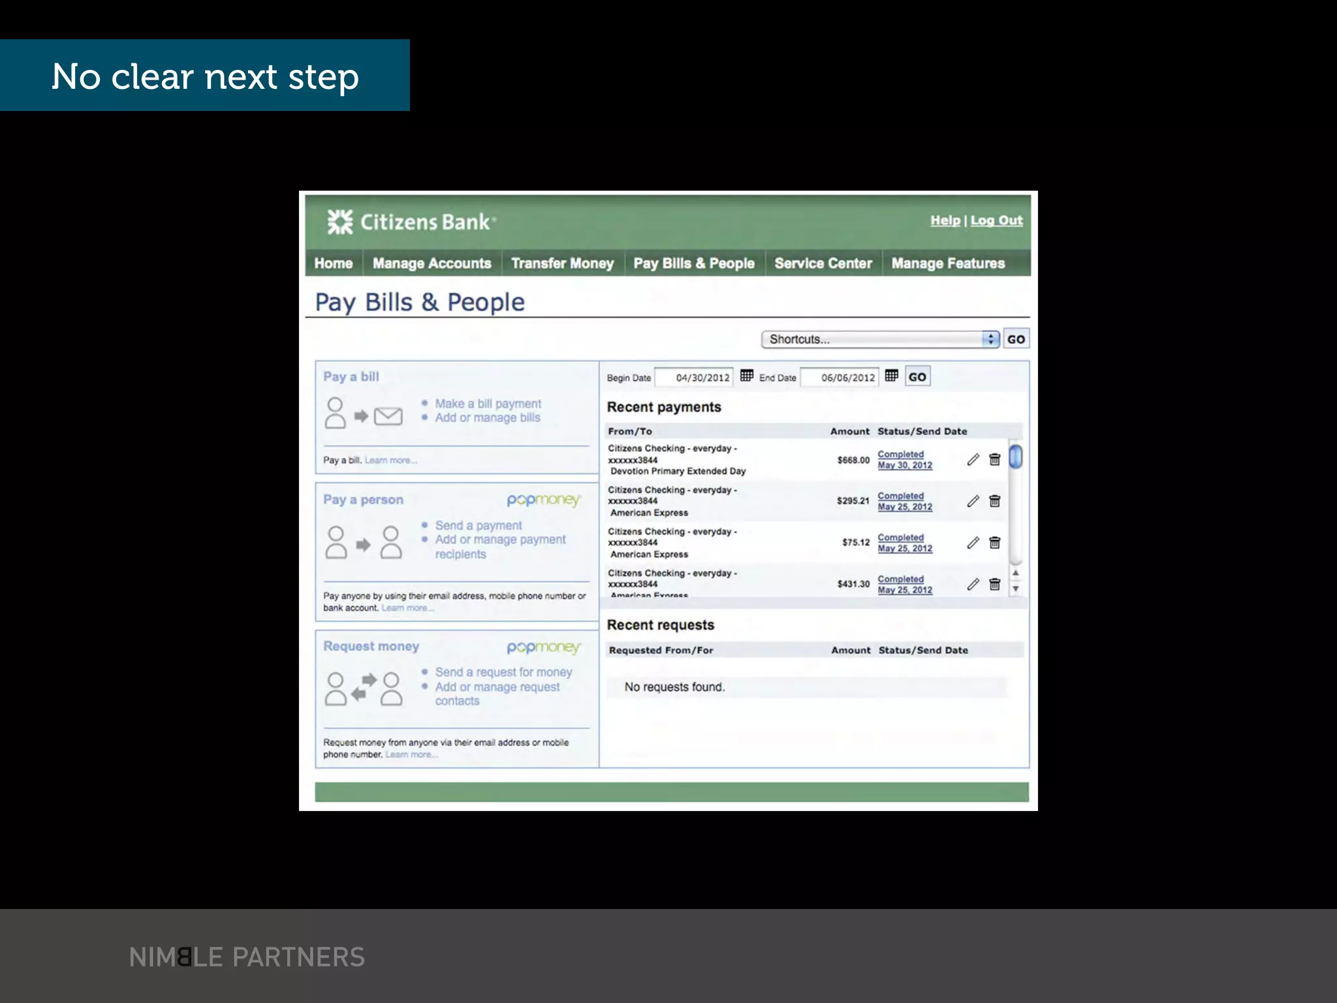Click Make a bill payment link
Viewport: 1337px width, 1003px height.
488,404
